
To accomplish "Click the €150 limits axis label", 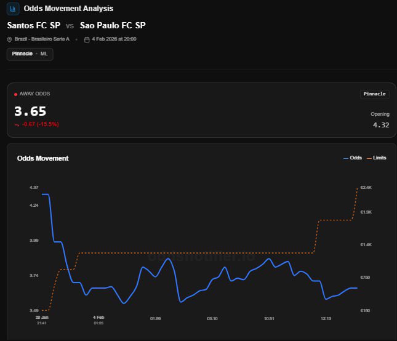I will 365,310.
